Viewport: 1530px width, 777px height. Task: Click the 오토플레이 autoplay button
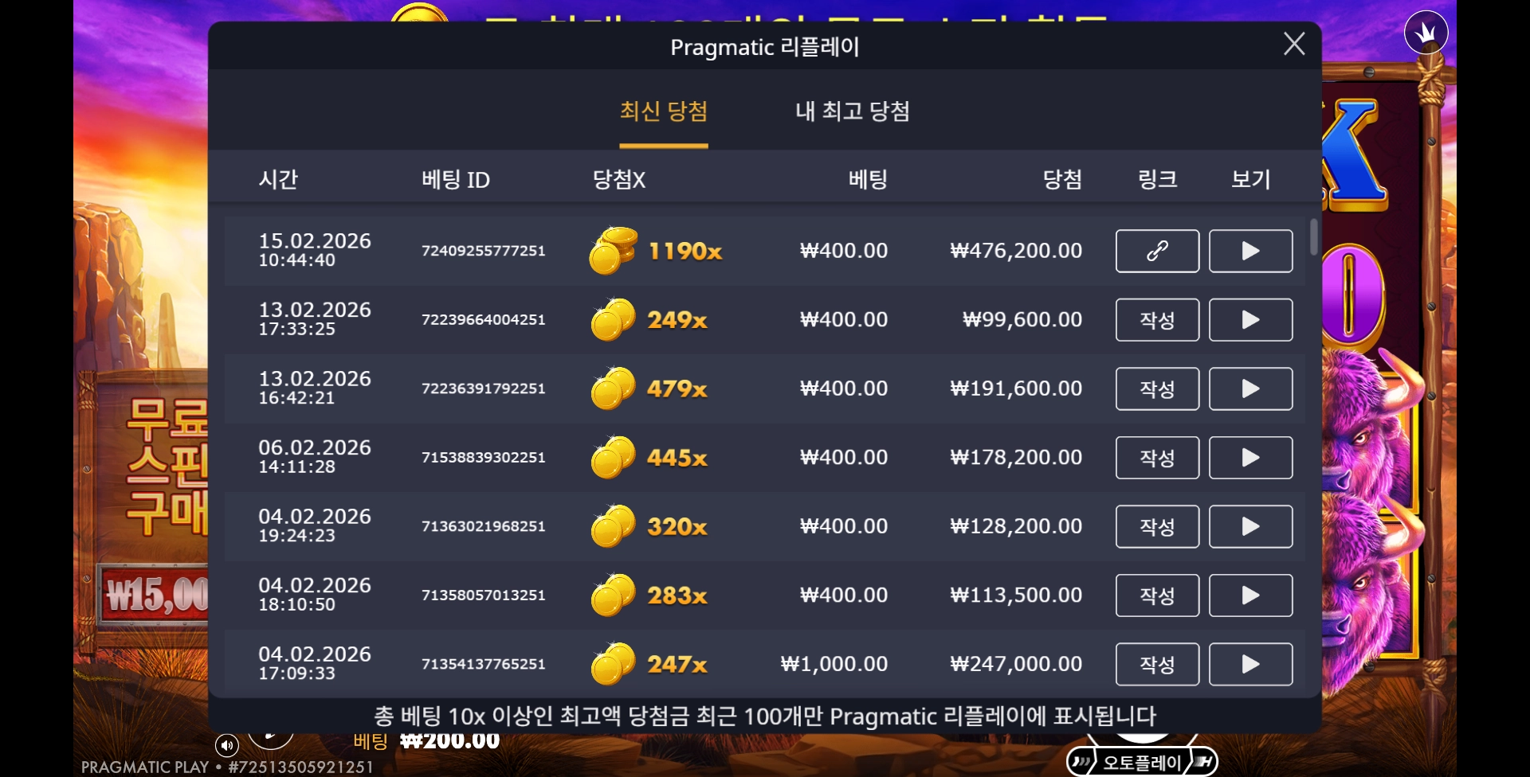1142,762
